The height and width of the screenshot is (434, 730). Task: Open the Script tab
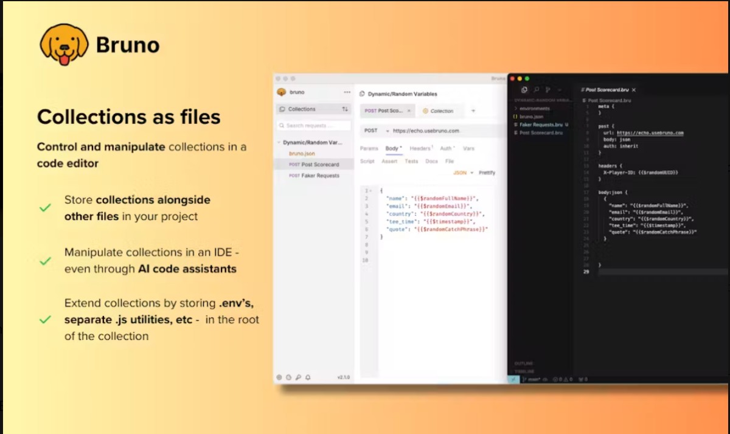point(367,161)
